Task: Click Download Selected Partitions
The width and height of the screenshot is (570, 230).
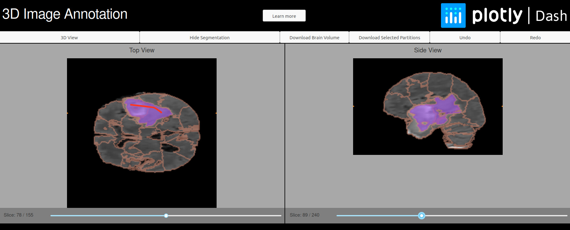Action: tap(389, 37)
